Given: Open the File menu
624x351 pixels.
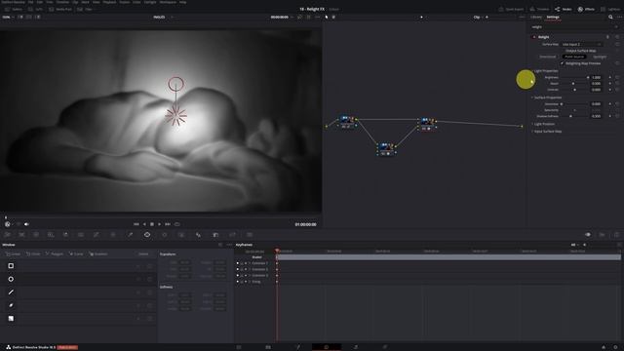Looking at the screenshot, I should [x=30, y=2].
